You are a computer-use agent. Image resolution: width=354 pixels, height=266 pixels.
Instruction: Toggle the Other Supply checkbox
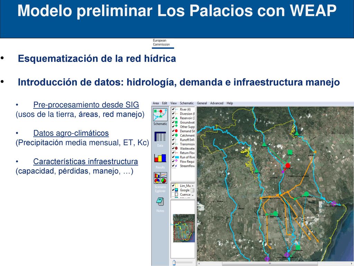click(173, 127)
